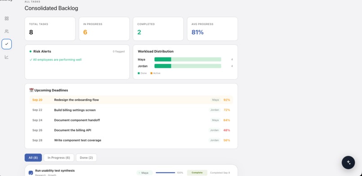Viewport: 362px width, 176px height.
Task: Click the Sep 24 deadline date
Action: tap(37, 120)
